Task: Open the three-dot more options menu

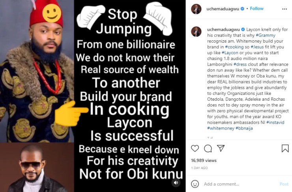Action: [x=285, y=9]
